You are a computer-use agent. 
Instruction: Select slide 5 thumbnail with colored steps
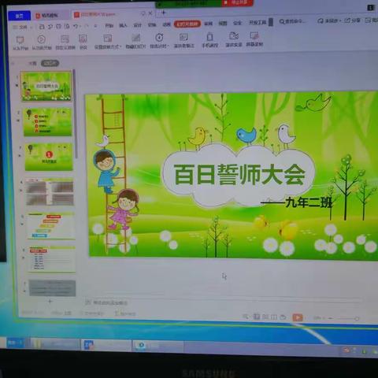click(51, 226)
